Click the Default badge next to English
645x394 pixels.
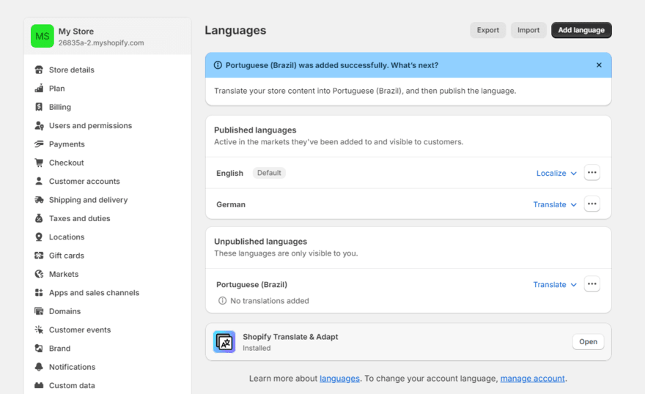coord(269,173)
